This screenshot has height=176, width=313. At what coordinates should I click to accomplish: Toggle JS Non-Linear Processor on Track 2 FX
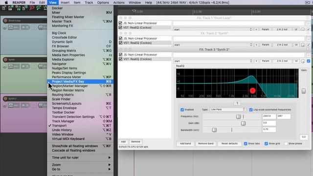click(120, 38)
